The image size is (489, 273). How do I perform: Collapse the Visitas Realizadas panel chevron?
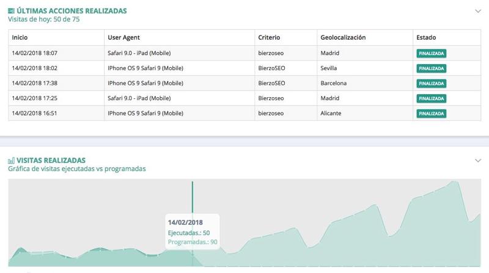point(477,161)
